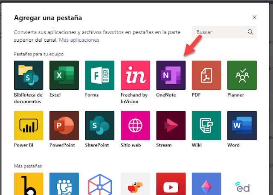273x195 pixels.
Task: Click the search magnifier icon
Action: coord(250,32)
